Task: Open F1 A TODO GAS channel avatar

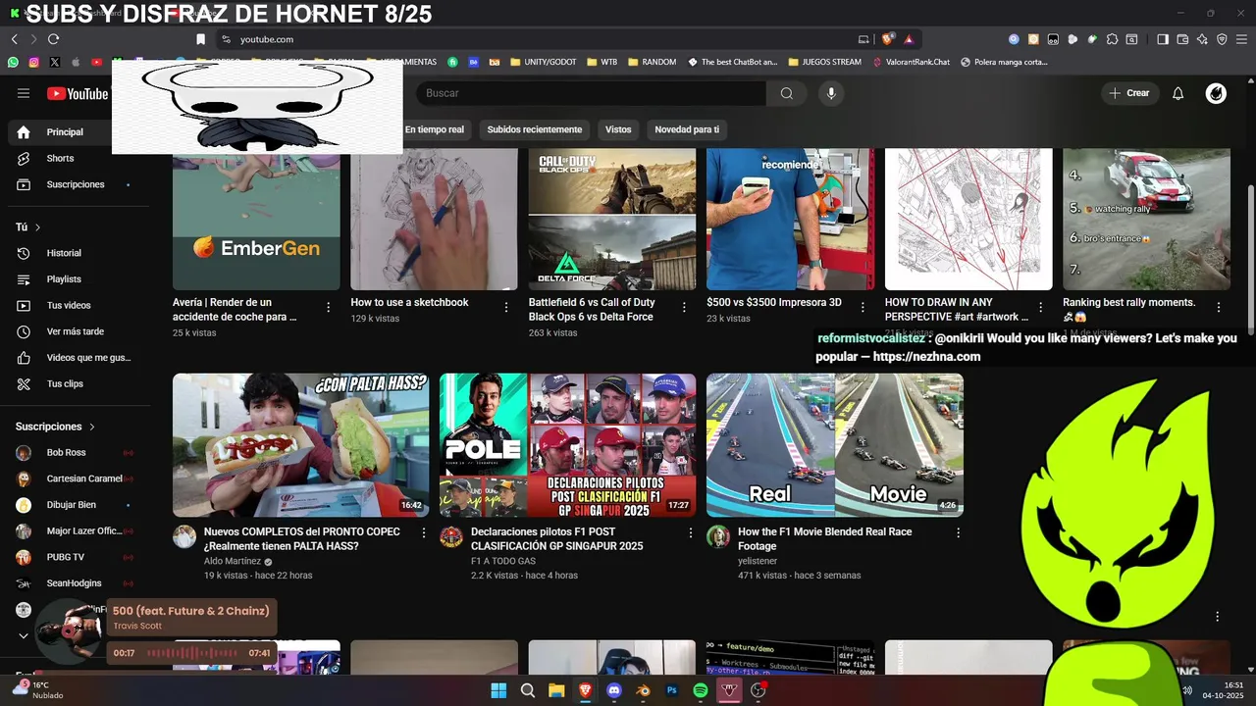Action: pos(451,536)
